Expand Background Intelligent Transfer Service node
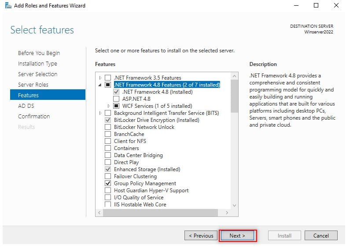The height and width of the screenshot is (249, 346). pyautogui.click(x=100, y=113)
